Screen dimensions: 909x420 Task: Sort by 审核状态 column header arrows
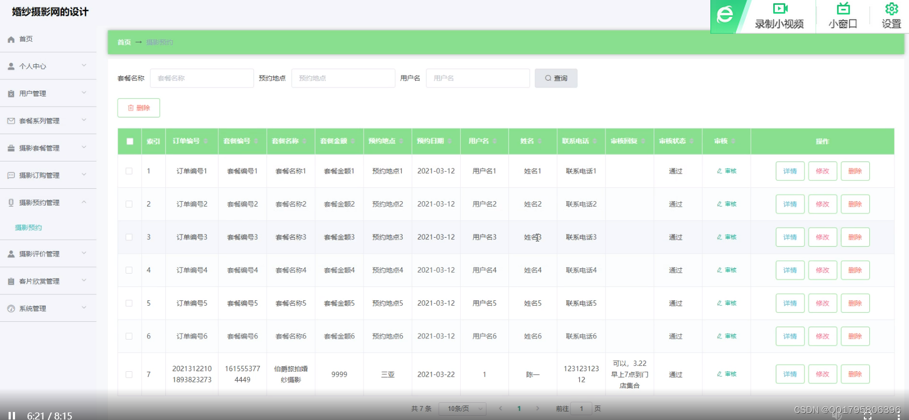click(x=692, y=141)
